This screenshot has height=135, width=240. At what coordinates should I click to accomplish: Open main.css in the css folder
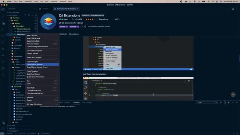pos(19,109)
